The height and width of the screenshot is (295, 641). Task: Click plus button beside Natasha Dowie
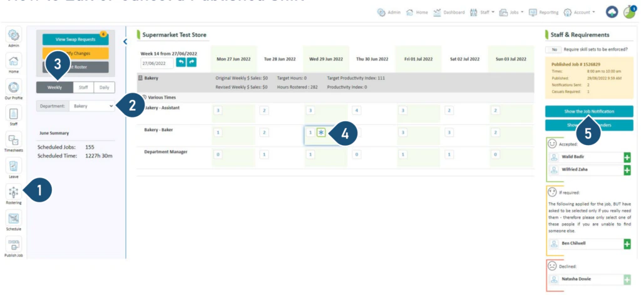click(627, 279)
